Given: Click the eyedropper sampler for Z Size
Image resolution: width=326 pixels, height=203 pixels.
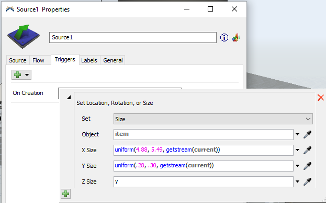Looking at the screenshot, I should tap(307, 181).
